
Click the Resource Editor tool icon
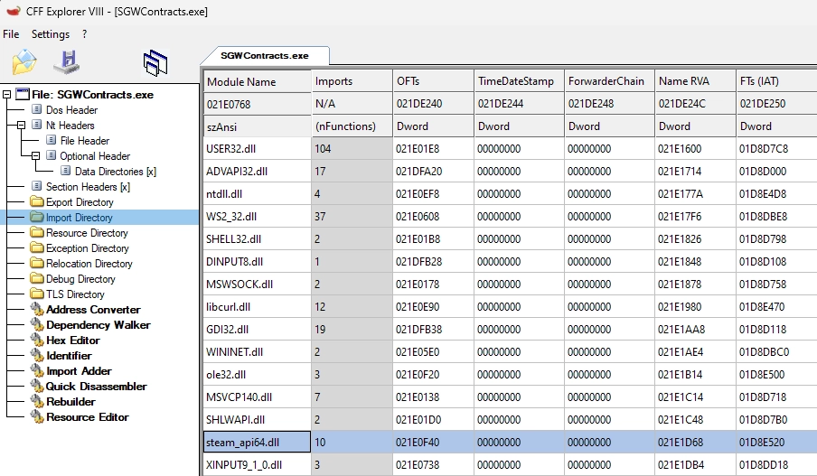click(37, 416)
